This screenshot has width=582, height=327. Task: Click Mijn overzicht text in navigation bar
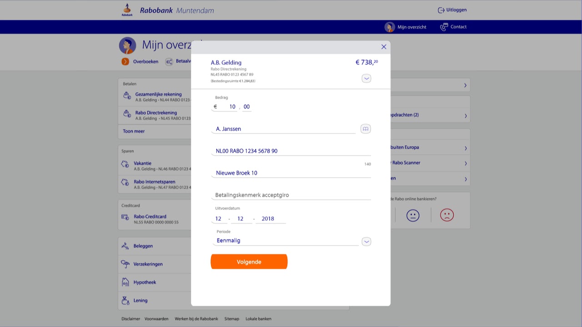pos(412,27)
